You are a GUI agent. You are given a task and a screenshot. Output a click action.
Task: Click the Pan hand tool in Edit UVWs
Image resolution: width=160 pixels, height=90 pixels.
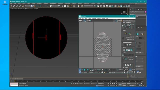pyautogui.click(x=125, y=72)
